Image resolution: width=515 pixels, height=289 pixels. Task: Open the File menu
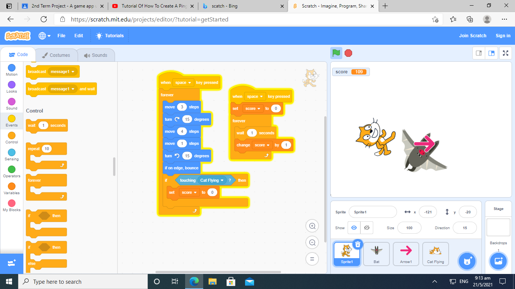[61, 36]
